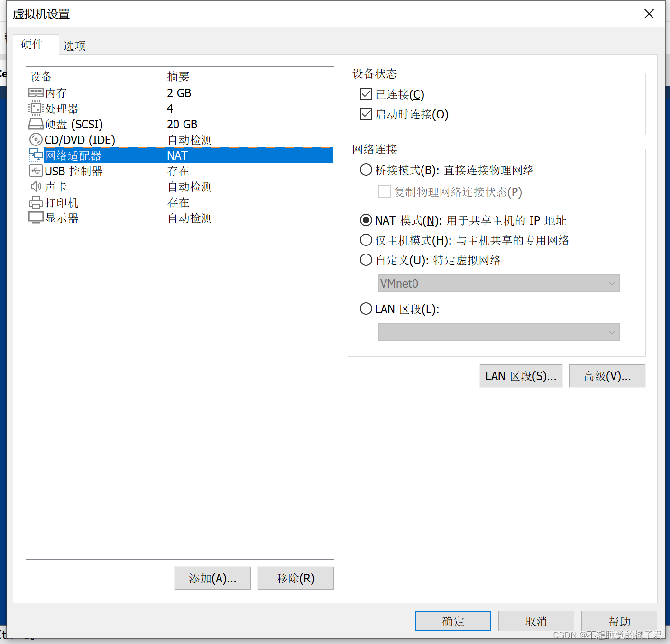670x644 pixels.
Task: Uncheck the 已连接(C) checkbox
Action: pyautogui.click(x=366, y=94)
